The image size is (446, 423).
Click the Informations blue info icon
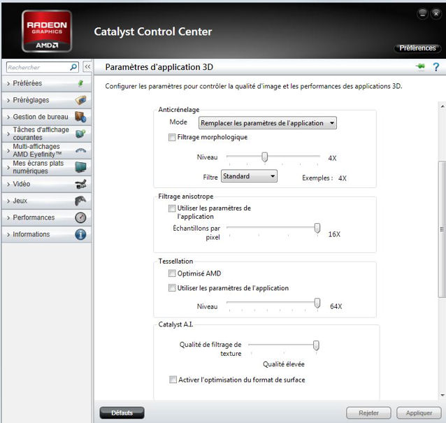click(x=81, y=234)
